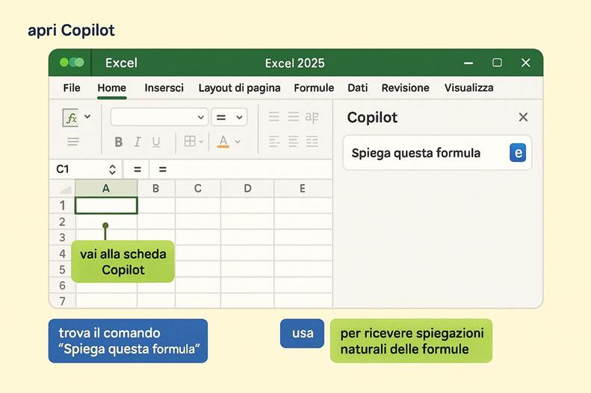This screenshot has height=393, width=591.
Task: Minimize the Excel 2025 window
Action: click(468, 63)
